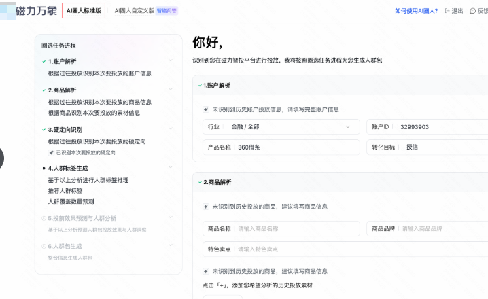Select 基于以上分析进行人群标签推理 text
This screenshot has width=488, height=299.
pyautogui.click(x=88, y=180)
